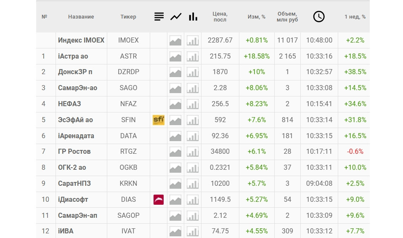Open bar chart icon for ASTR row
Screen dimensions: 403x238
tap(193, 56)
